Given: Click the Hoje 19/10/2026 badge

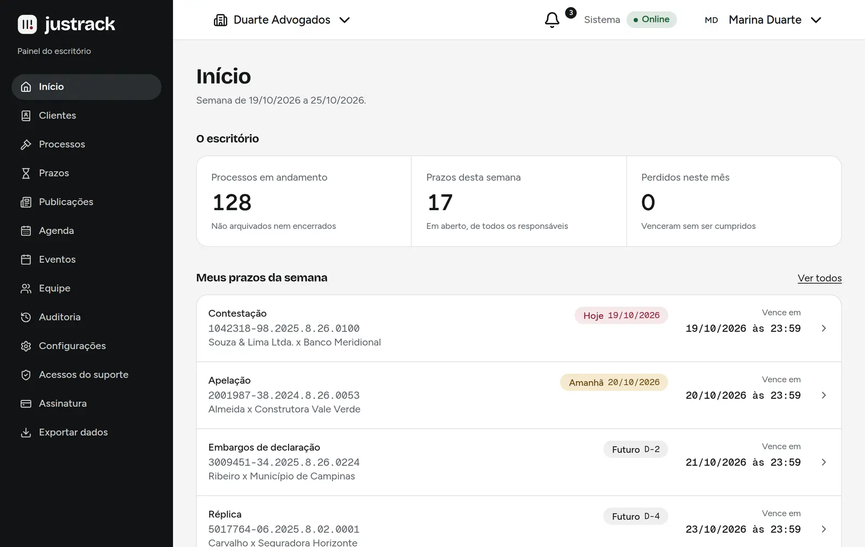Looking at the screenshot, I should click(621, 315).
